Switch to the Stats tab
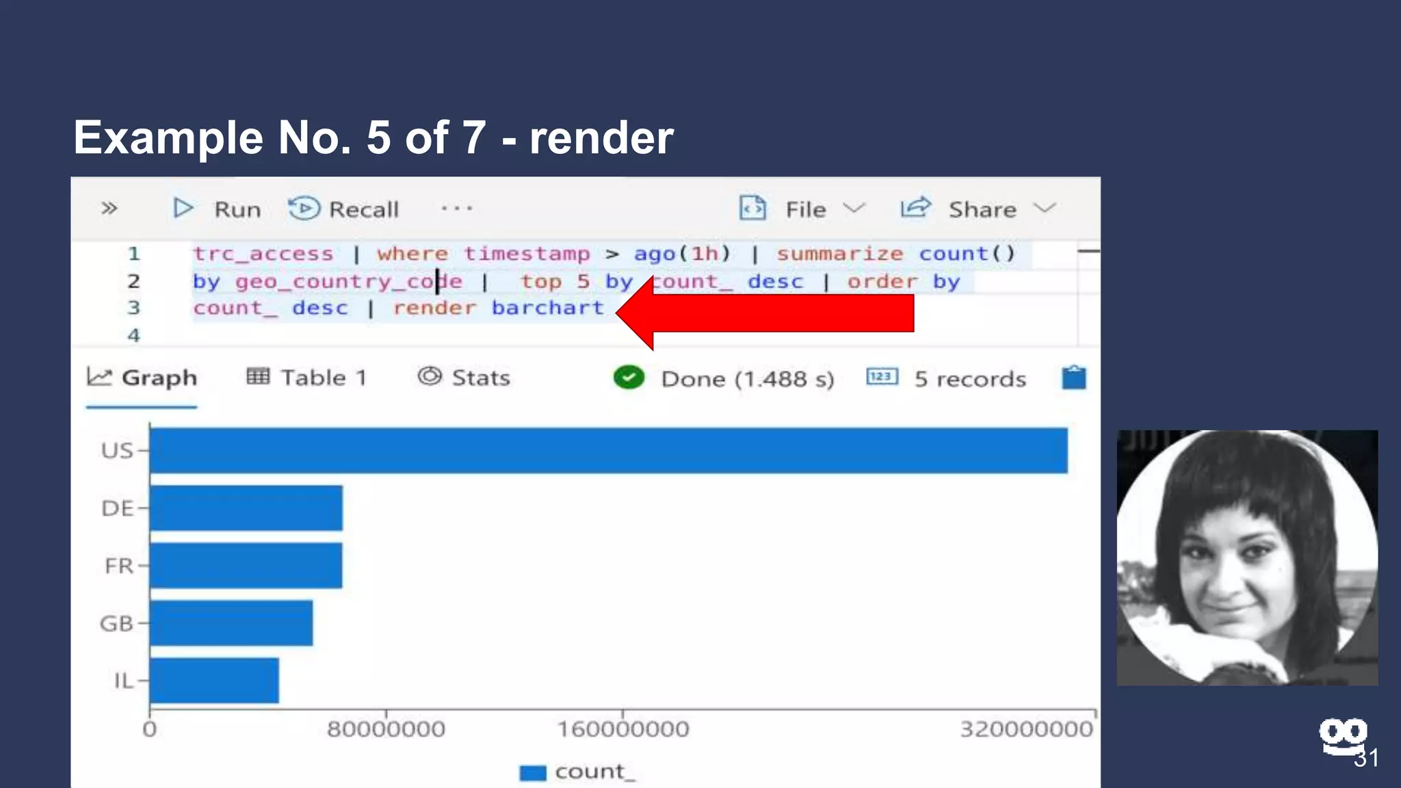Image resolution: width=1401 pixels, height=788 pixels. click(464, 378)
